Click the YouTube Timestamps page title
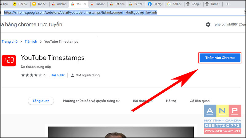Screen dimensions: 246x138 (x=53, y=58)
